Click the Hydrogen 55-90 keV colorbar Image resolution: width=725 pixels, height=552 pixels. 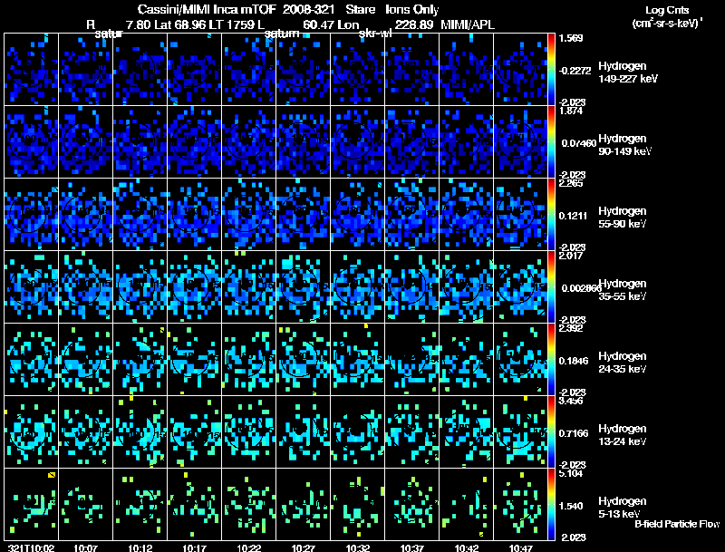tap(551, 215)
